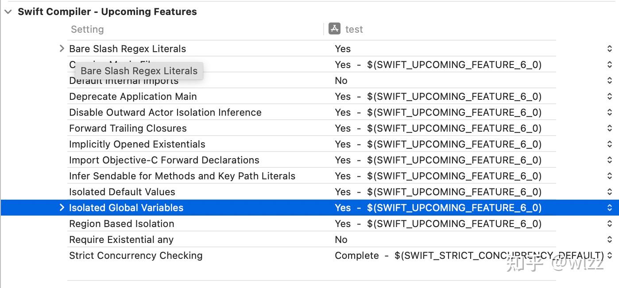This screenshot has width=619, height=288.
Task: Click the Require Existential any No value
Action: coord(341,239)
